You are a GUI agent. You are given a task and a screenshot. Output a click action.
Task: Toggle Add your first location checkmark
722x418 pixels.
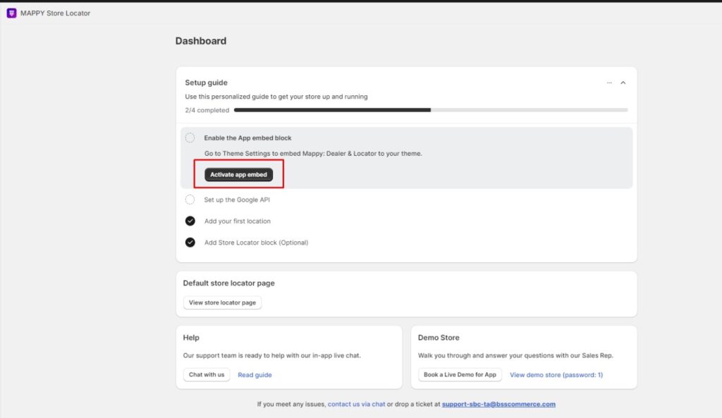(190, 221)
